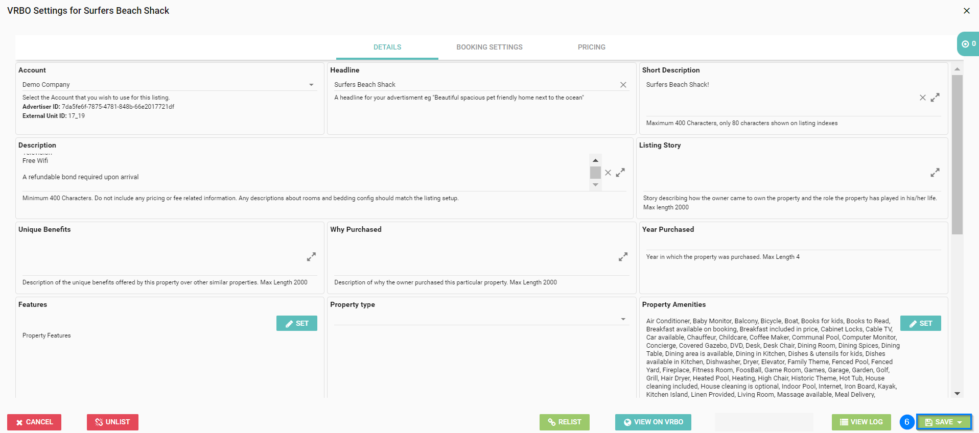The width and height of the screenshot is (979, 433).
Task: Clear the Description field contents
Action: tap(608, 173)
